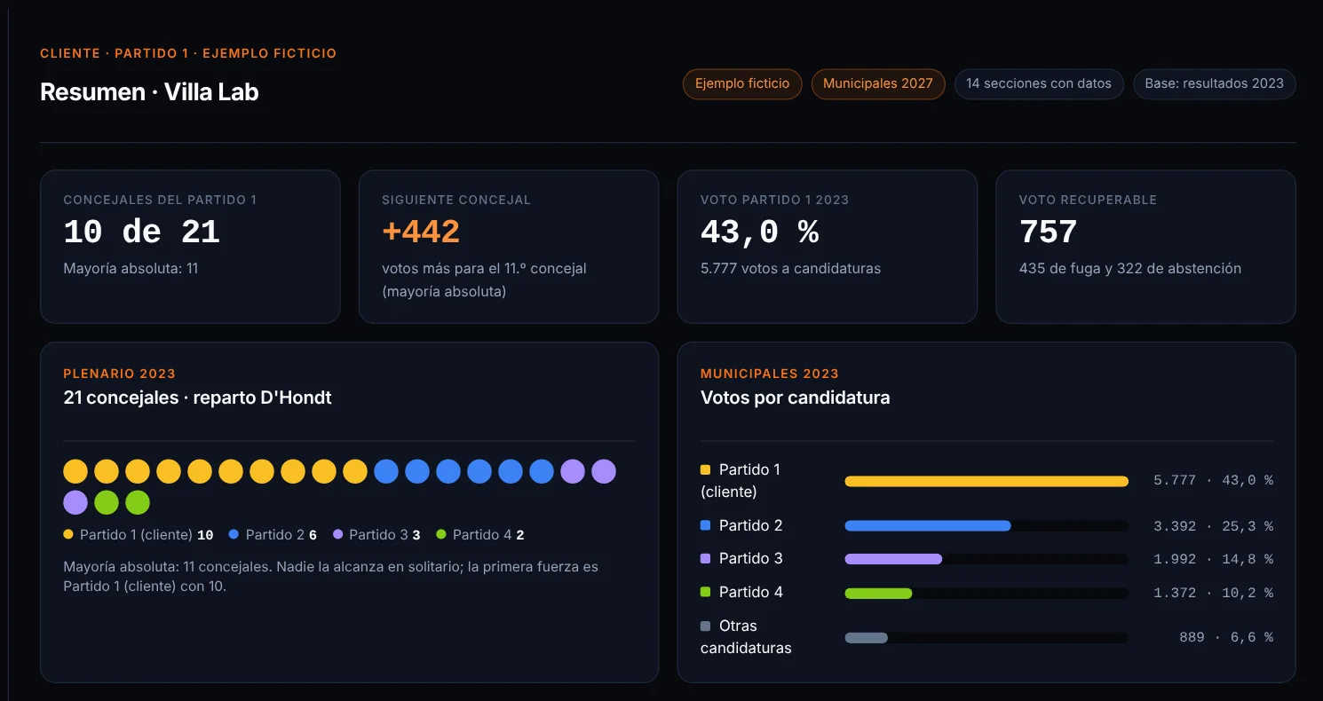Click the purple square swatch beside Partido 3
This screenshot has height=701, width=1323.
[x=706, y=558]
